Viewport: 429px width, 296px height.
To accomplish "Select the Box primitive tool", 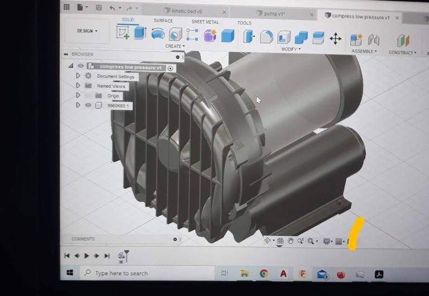I will [x=228, y=36].
